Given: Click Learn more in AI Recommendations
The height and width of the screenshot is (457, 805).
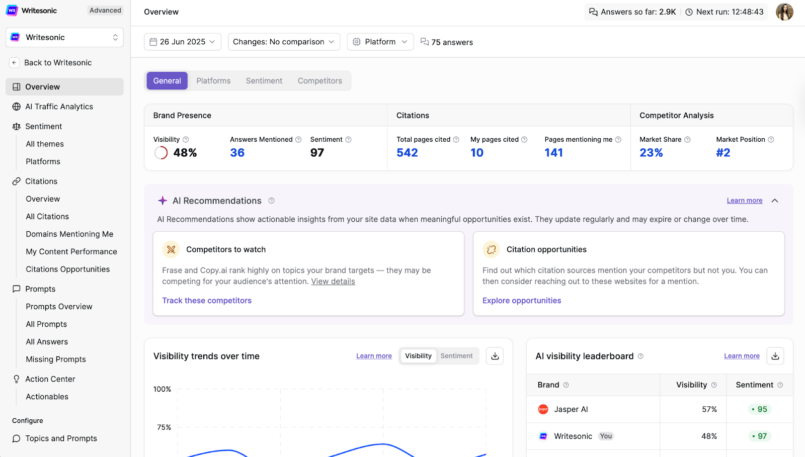Looking at the screenshot, I should [x=745, y=201].
